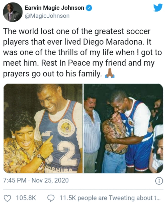Like the tweet via heart icon

[x=8, y=198]
